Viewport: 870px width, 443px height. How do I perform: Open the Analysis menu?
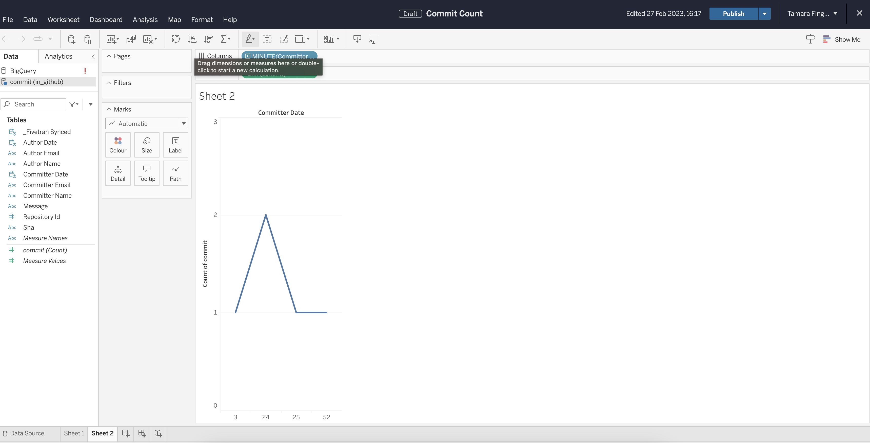(145, 19)
